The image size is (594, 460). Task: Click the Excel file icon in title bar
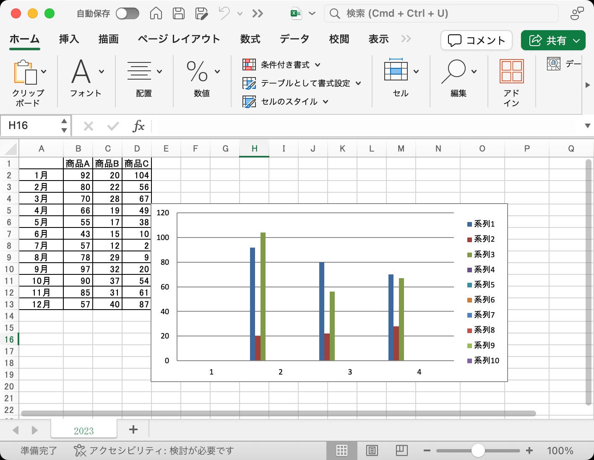tap(296, 13)
